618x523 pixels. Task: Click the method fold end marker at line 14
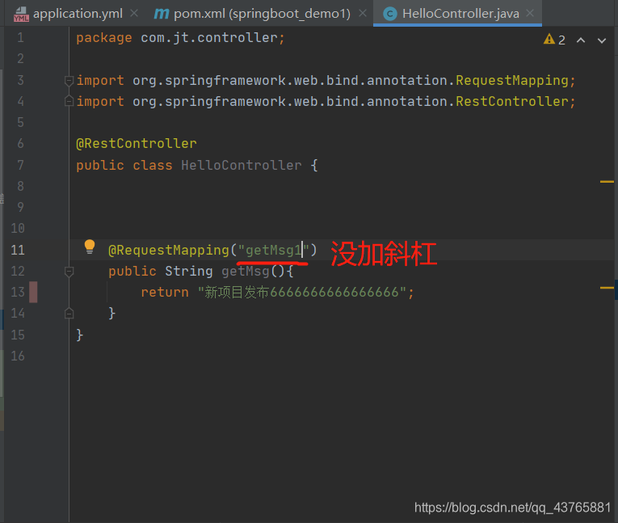69,313
